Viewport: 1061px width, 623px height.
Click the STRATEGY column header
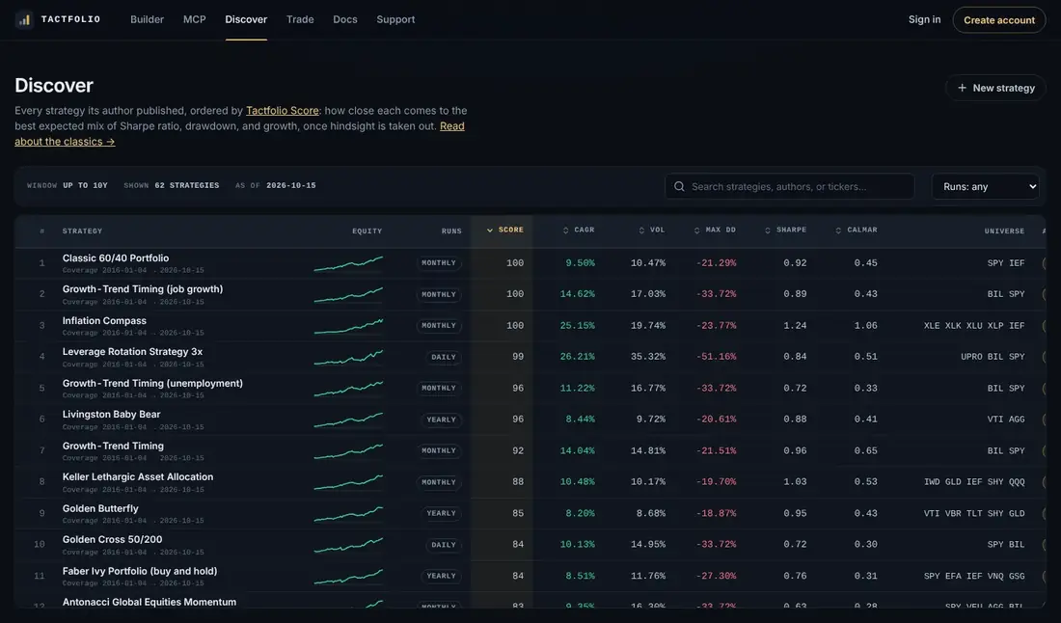coord(83,231)
